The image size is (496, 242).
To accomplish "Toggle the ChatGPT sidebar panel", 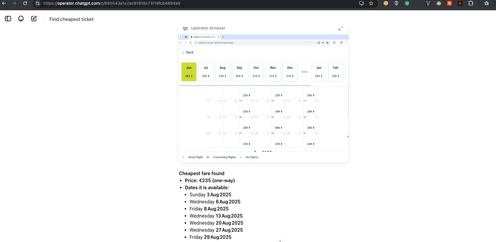I will tap(8, 19).
